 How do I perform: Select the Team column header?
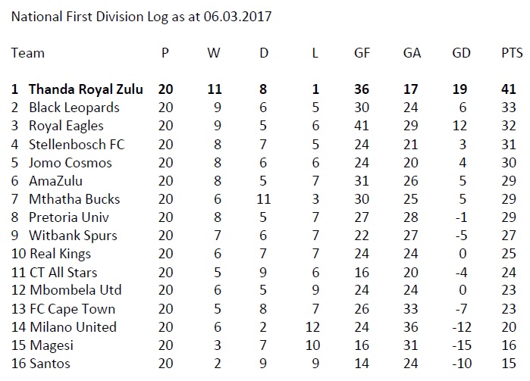pos(28,53)
